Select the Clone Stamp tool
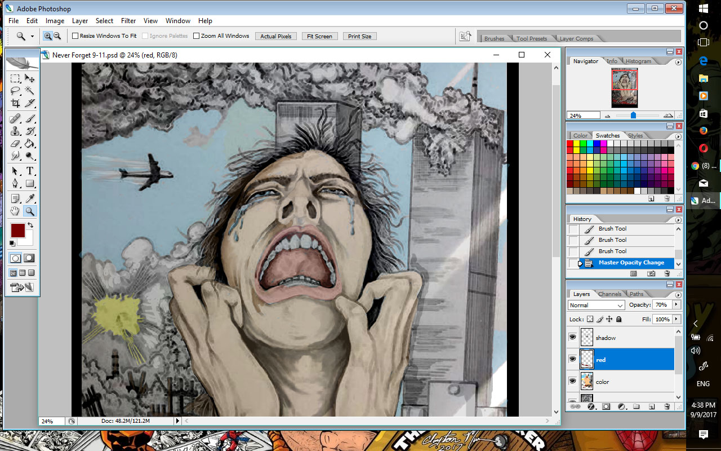Viewport: 721px width, 451px height. coord(15,131)
